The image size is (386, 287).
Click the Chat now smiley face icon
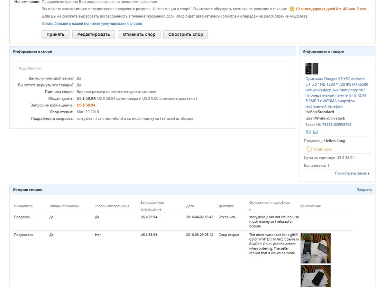pyautogui.click(x=309, y=149)
